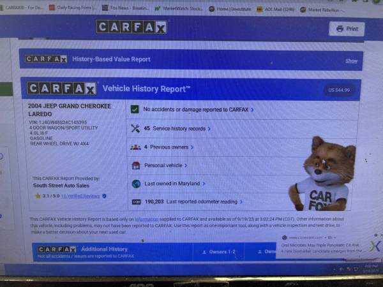
Task: Click the green checkmark no-accidents icon
Action: [x=135, y=109]
